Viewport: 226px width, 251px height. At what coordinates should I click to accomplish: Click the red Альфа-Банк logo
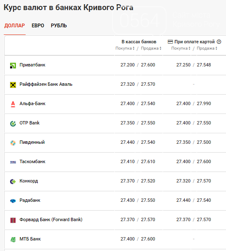coord(13,104)
